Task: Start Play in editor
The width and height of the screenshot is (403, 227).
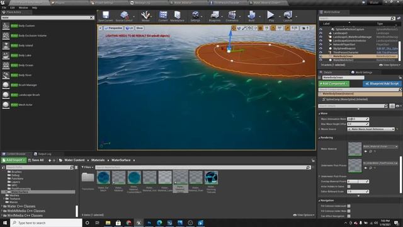Action: [x=271, y=16]
